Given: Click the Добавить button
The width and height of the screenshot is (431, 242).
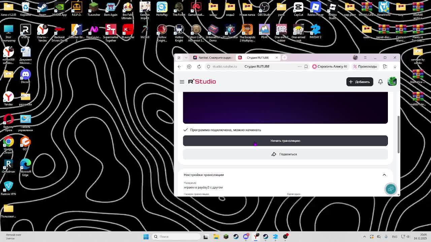Looking at the screenshot, I should [x=359, y=82].
